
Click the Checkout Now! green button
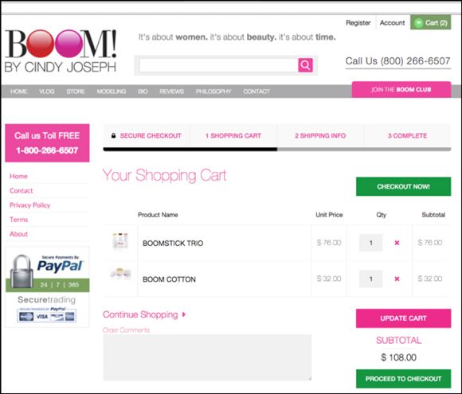pos(403,186)
